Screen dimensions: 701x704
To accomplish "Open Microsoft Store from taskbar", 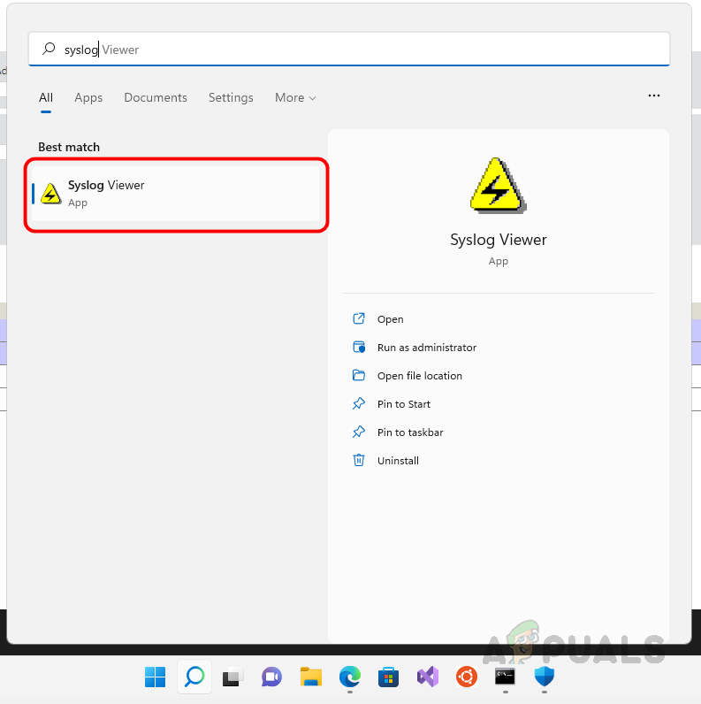I will coord(389,677).
